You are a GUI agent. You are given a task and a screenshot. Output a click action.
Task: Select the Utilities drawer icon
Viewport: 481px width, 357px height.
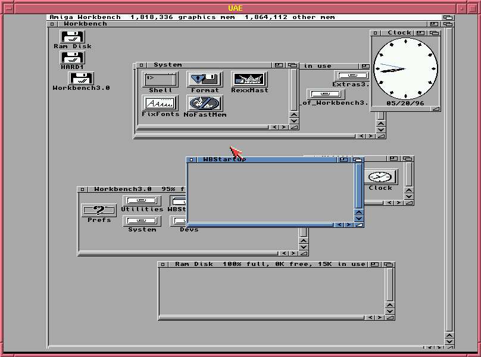coord(142,201)
